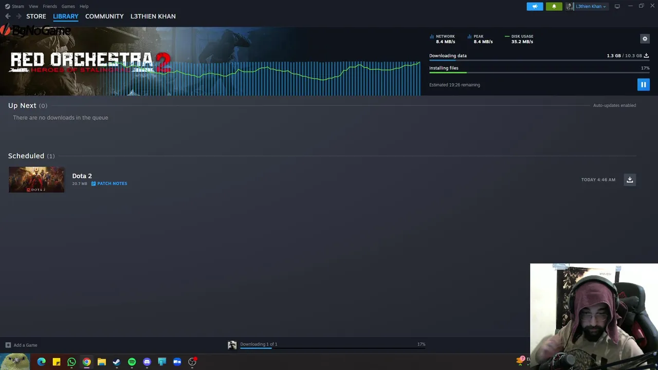This screenshot has height=370, width=658.
Task: Open the L3THIEN KHAN profile tab
Action: click(153, 16)
